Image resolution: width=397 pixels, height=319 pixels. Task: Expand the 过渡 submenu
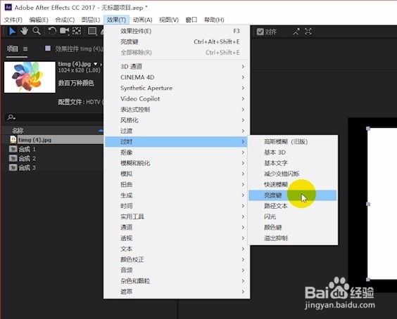(x=177, y=131)
